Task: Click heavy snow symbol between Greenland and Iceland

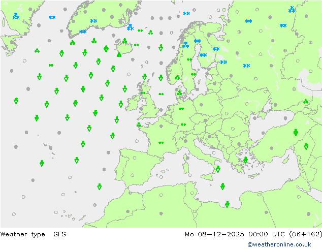Action: [130, 27]
